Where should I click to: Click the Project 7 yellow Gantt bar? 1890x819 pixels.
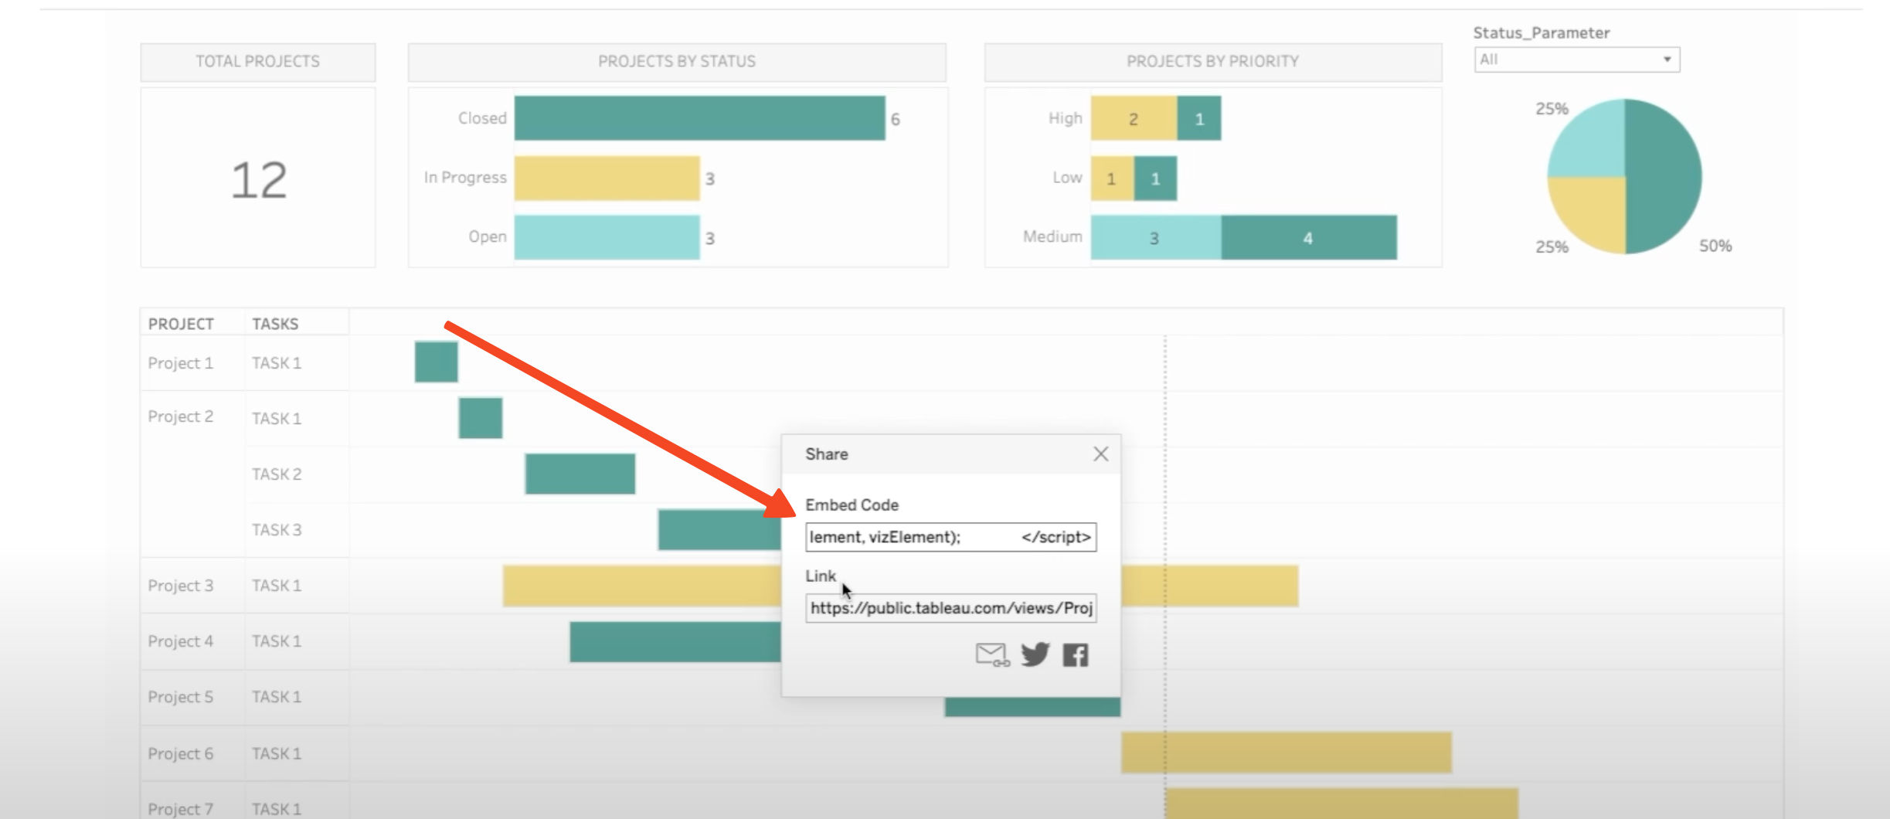coord(1342,804)
